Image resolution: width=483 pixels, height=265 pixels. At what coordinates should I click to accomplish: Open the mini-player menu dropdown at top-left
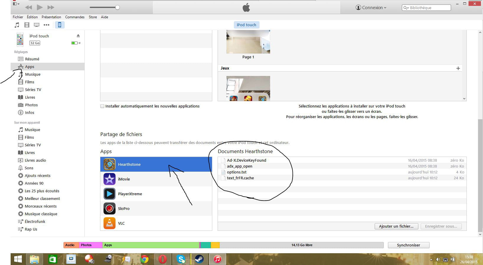tap(16, 4)
